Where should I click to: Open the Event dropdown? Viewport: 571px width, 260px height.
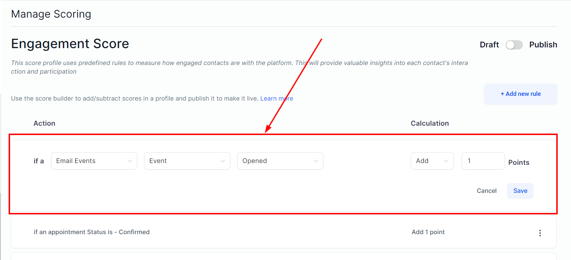[187, 161]
